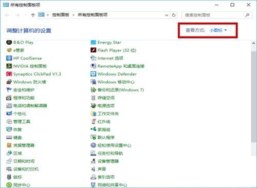
Task: Click the search magnifier icon
Action: [x=247, y=15]
